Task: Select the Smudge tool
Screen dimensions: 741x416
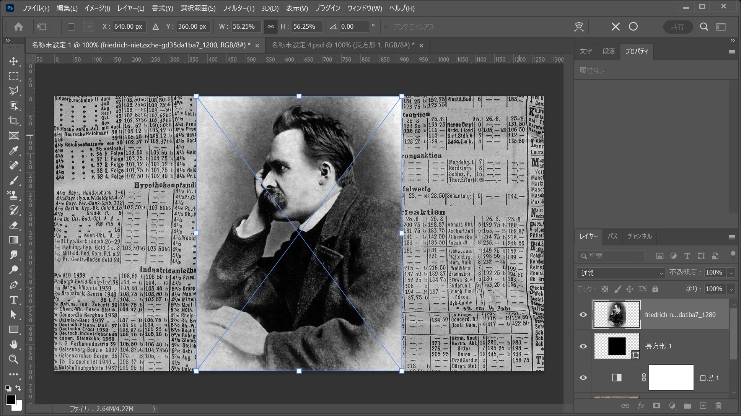Action: (x=14, y=255)
